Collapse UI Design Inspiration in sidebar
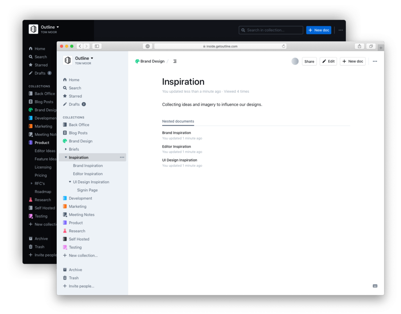This screenshot has height=314, width=401. 70,182
